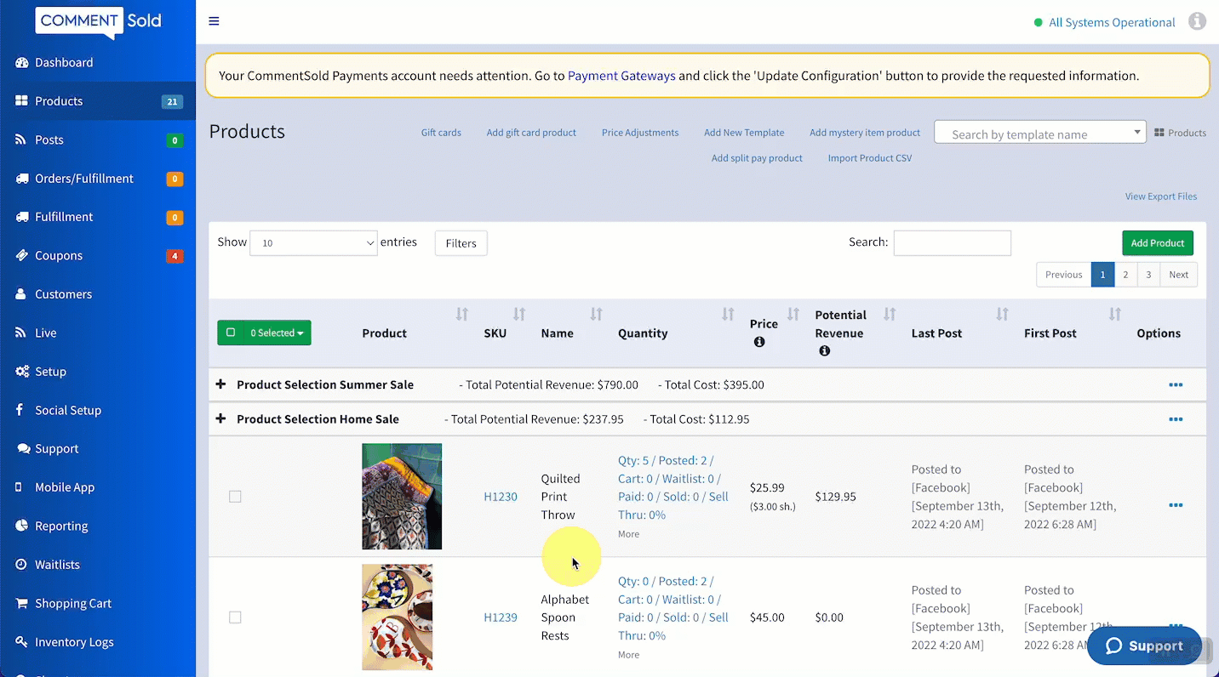Toggle the select-all checkbox in header
1219x677 pixels.
231,333
